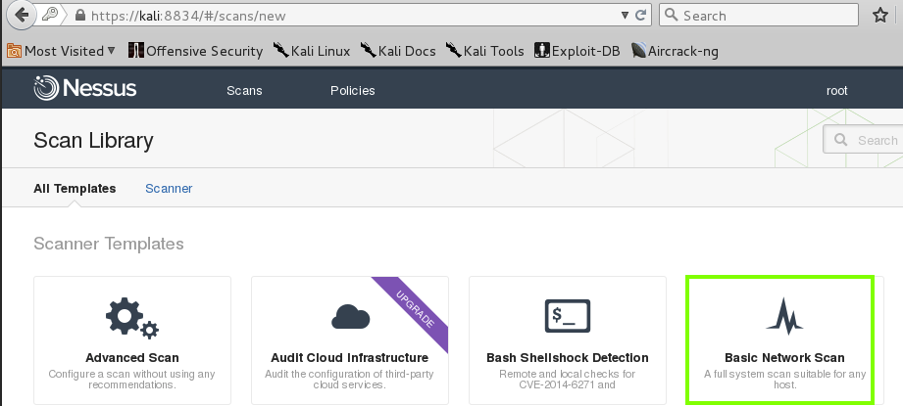Select the Basic Network Scan pulse icon

784,317
